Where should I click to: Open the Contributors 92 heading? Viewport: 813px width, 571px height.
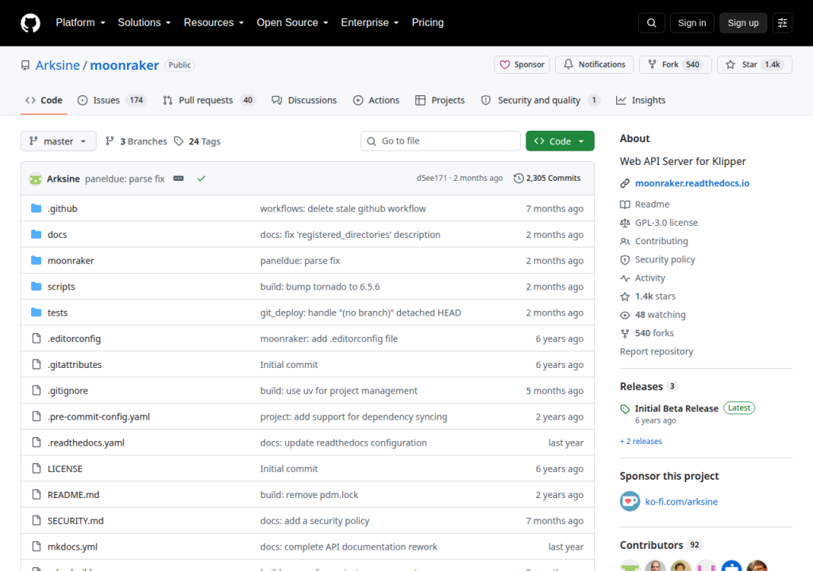(661, 545)
